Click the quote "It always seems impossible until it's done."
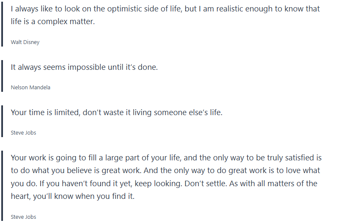The image size is (340, 223). pos(84,67)
